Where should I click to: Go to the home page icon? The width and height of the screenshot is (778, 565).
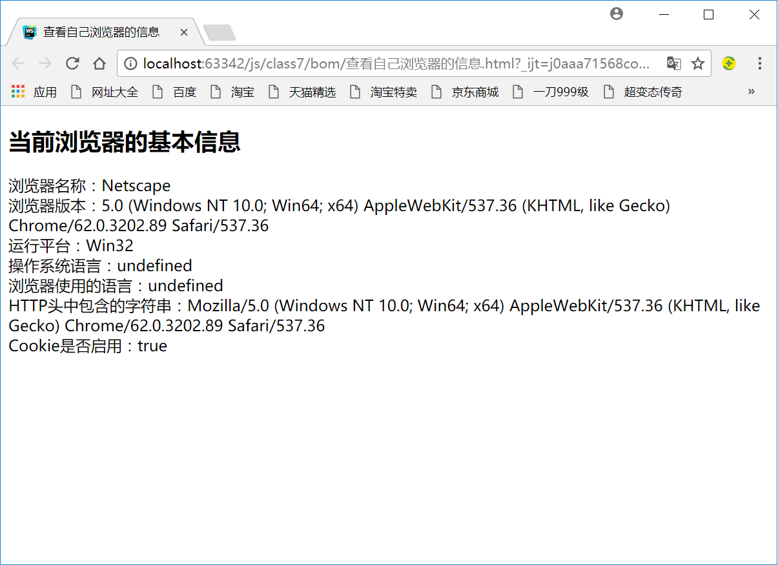click(x=99, y=63)
